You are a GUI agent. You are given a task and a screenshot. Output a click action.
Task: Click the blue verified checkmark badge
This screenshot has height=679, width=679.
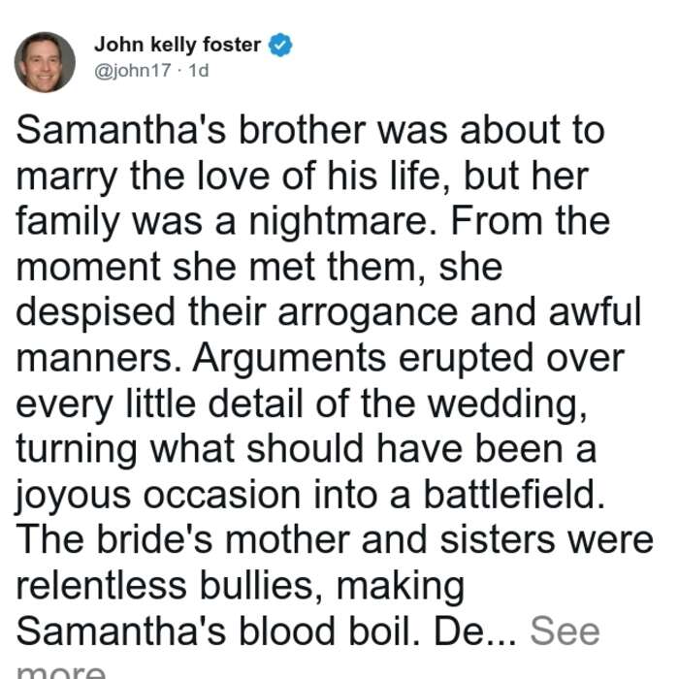pyautogui.click(x=280, y=45)
